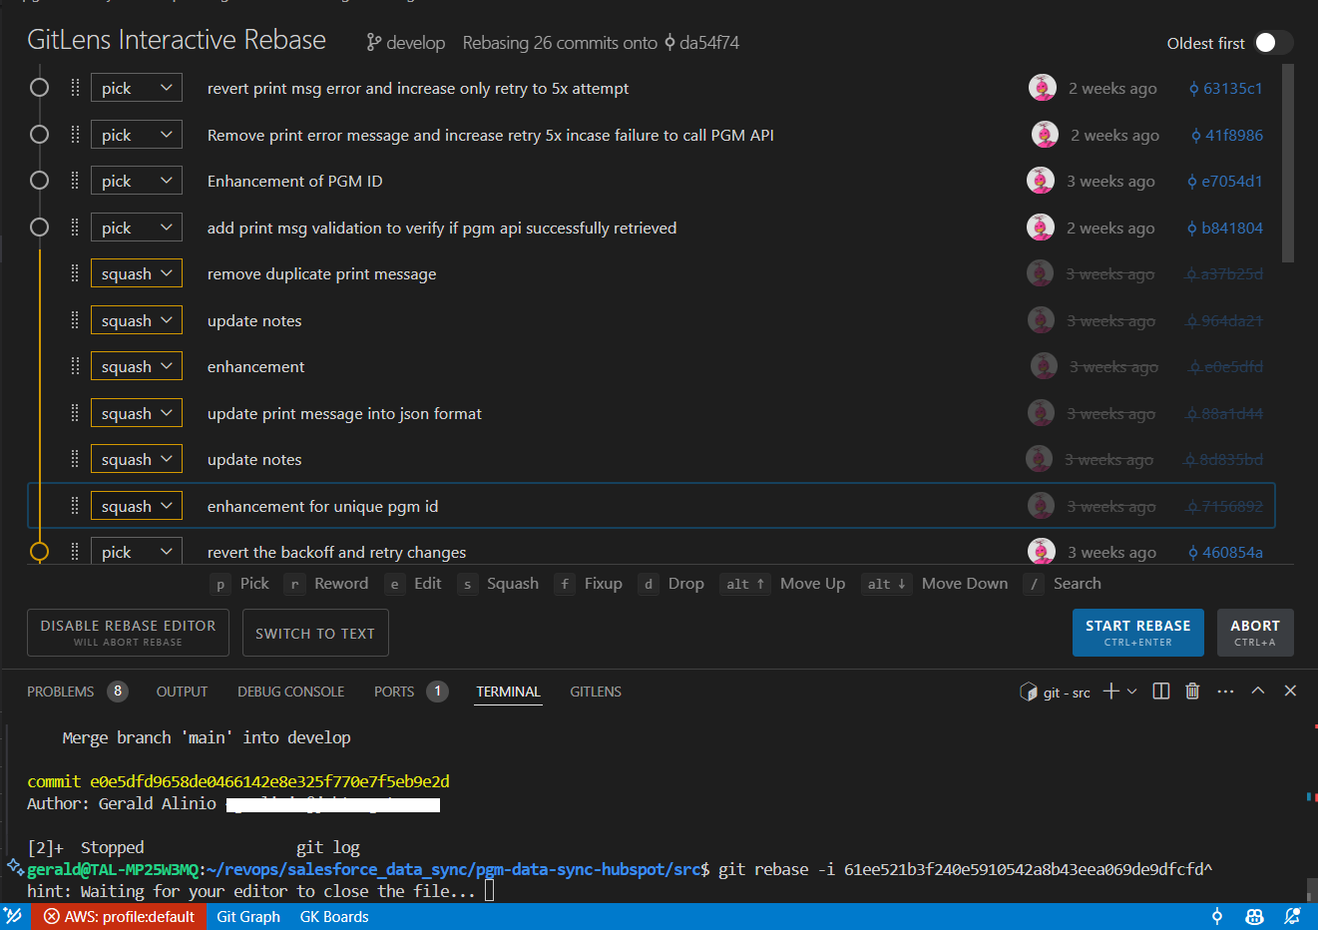Toggle the Oldest first switch

tap(1274, 43)
